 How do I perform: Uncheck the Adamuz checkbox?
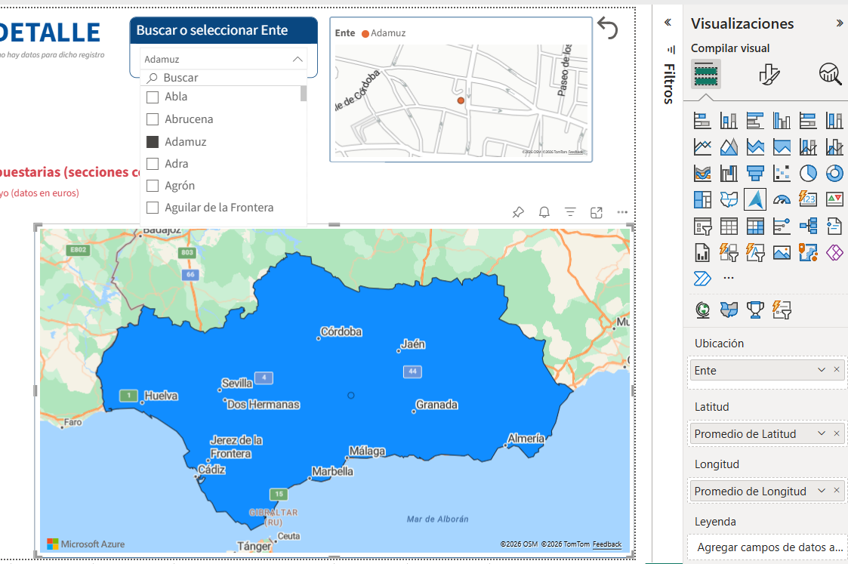pyautogui.click(x=153, y=142)
